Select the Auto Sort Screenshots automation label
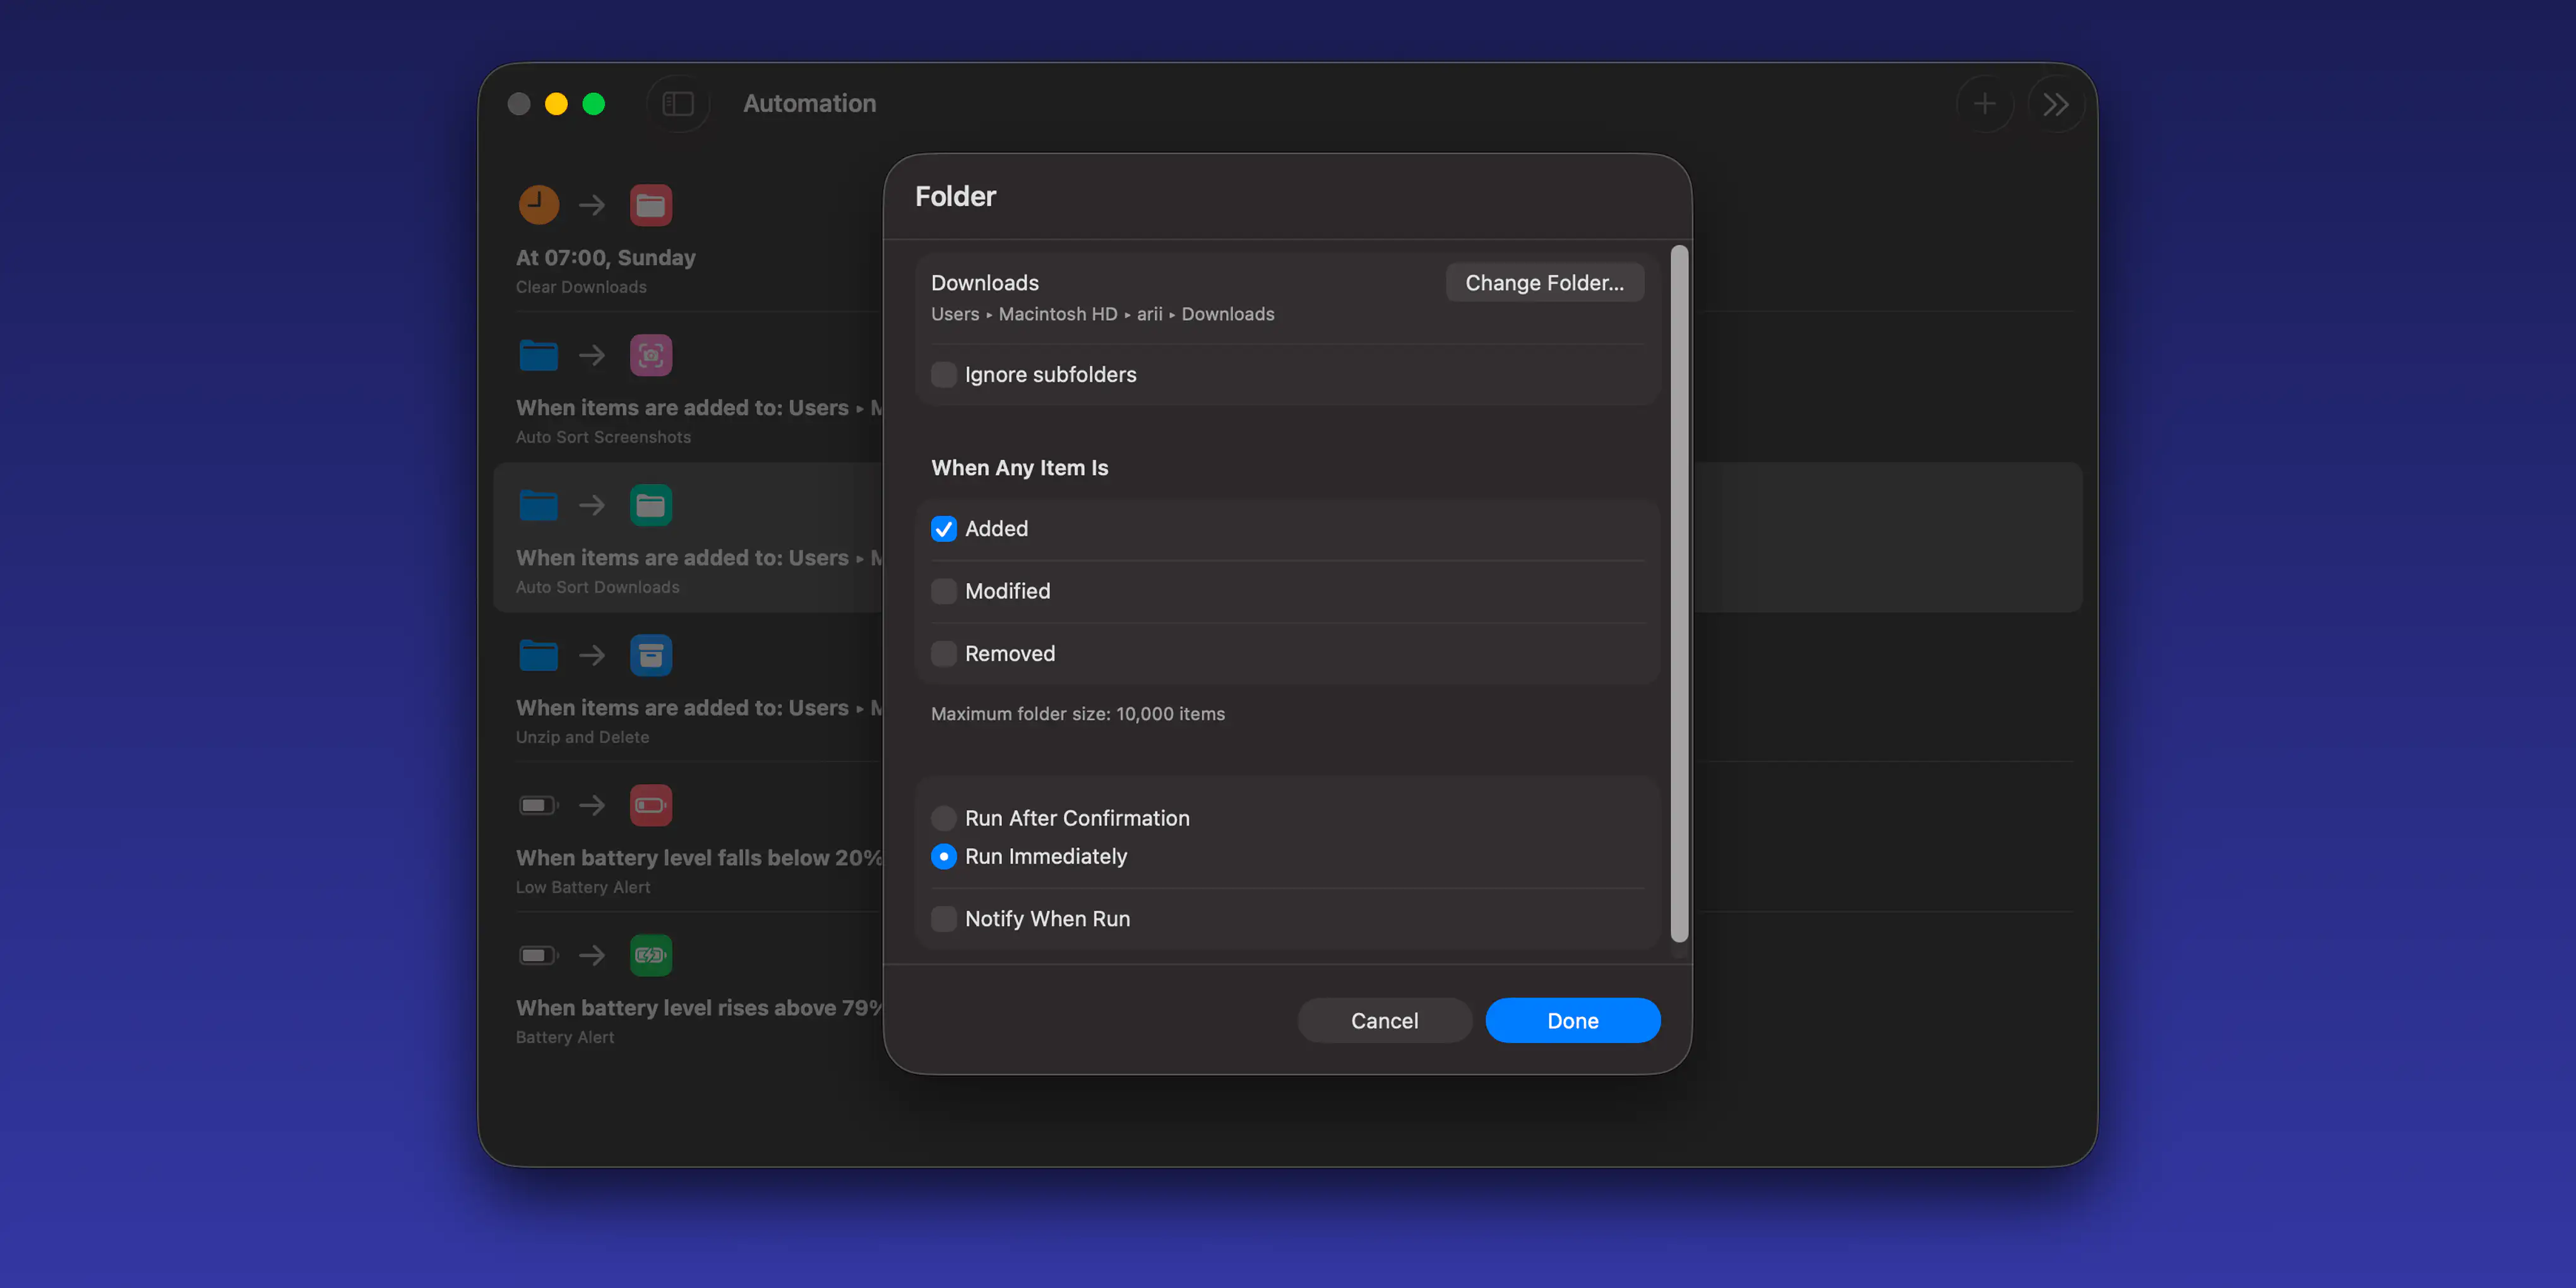The image size is (2576, 1288). tap(603, 437)
